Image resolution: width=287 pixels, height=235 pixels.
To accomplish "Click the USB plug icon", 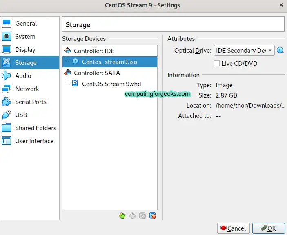I will [x=7, y=115].
